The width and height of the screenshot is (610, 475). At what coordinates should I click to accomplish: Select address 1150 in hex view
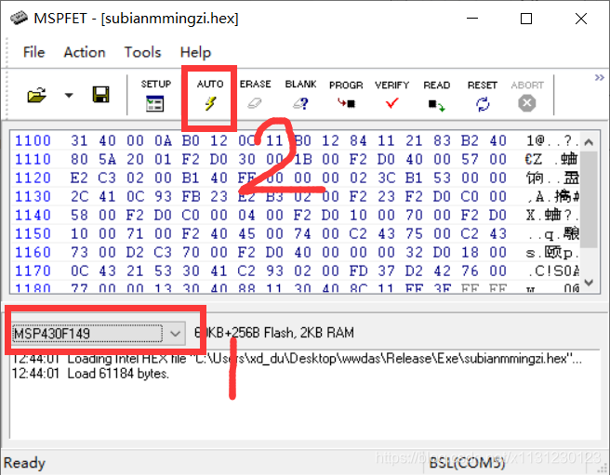(x=33, y=234)
